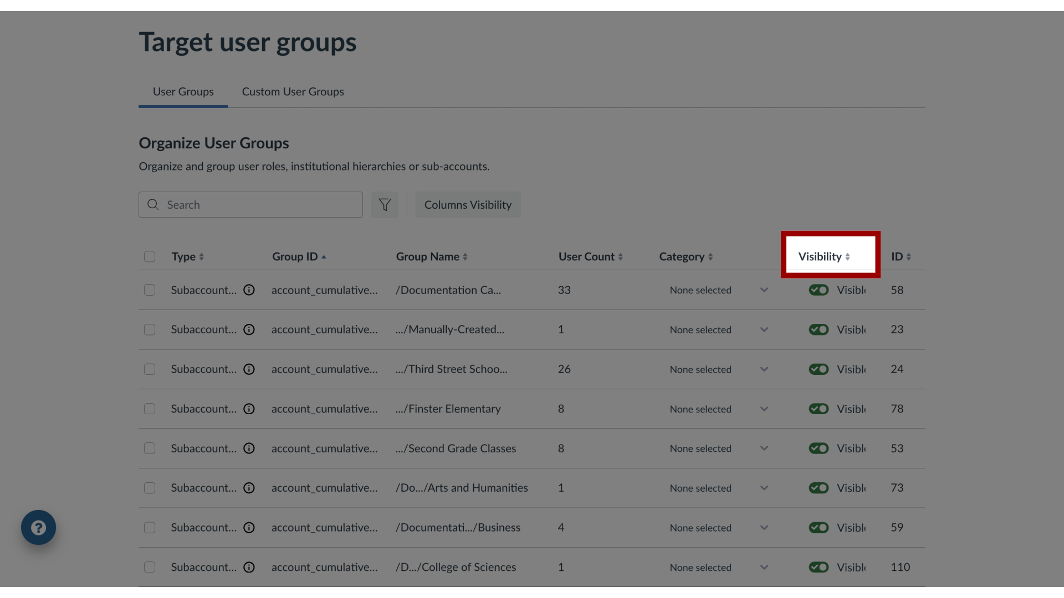Click the search icon to focus search
Image resolution: width=1064 pixels, height=598 pixels.
153,204
